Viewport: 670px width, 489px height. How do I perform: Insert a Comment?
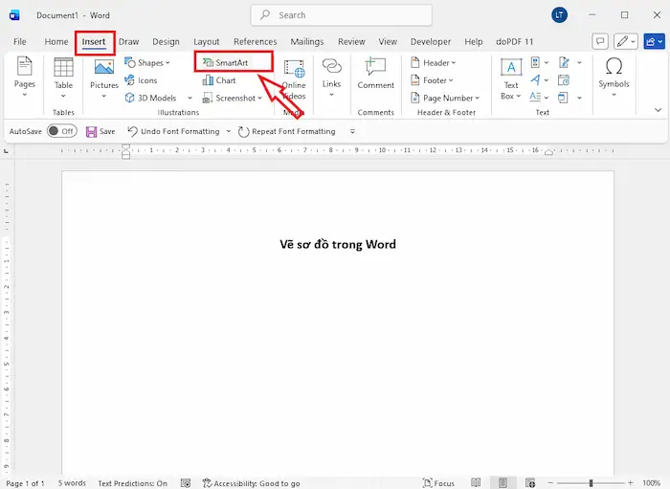(x=375, y=72)
